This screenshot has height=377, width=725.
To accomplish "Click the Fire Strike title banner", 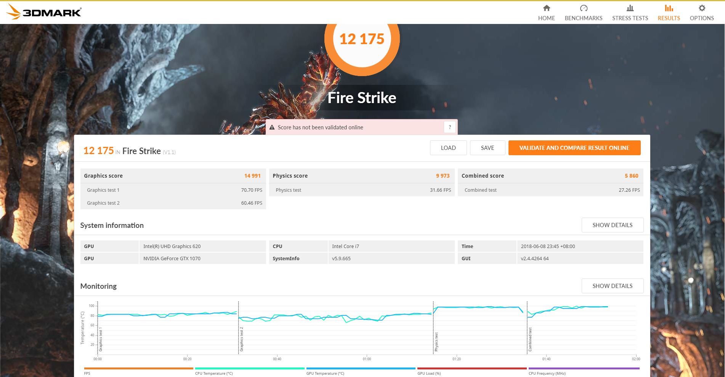I will coord(362,98).
